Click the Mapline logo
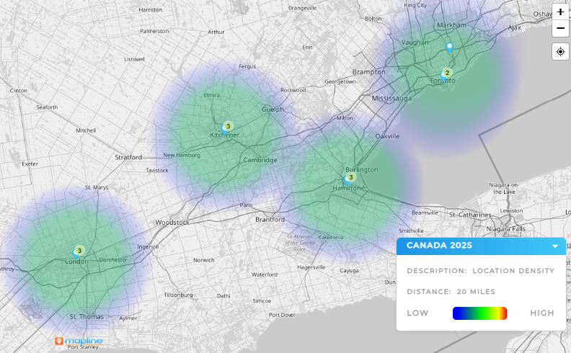Screen dimensions: 571x353 (79, 340)
